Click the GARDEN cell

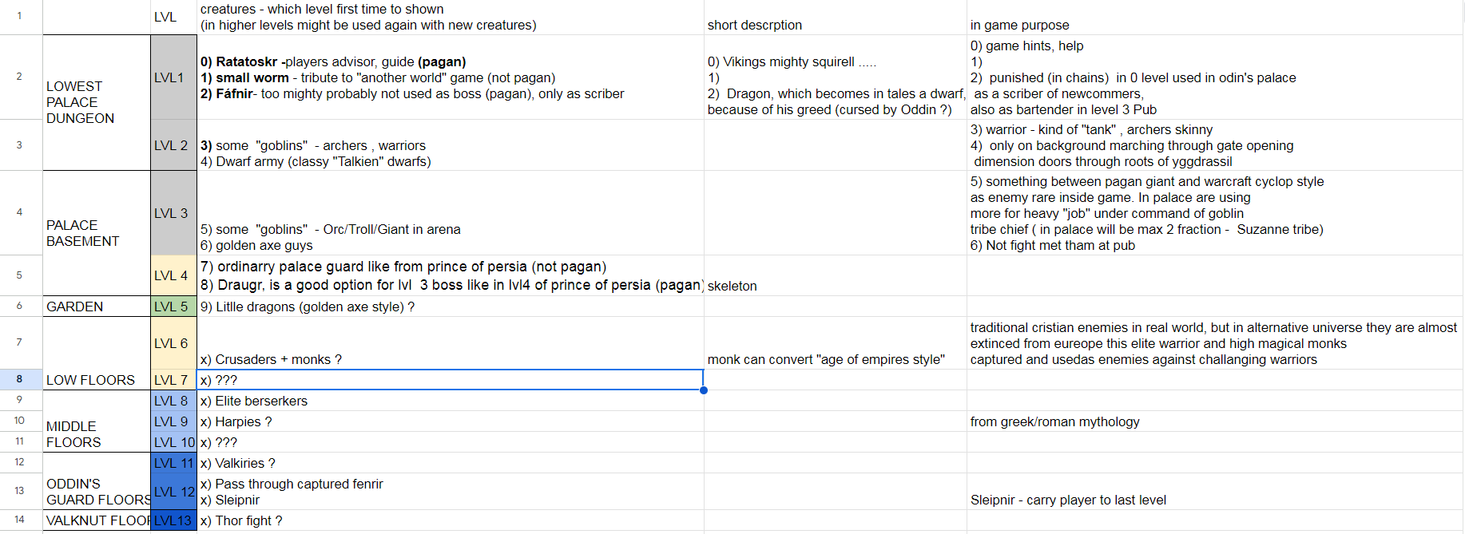(x=96, y=307)
